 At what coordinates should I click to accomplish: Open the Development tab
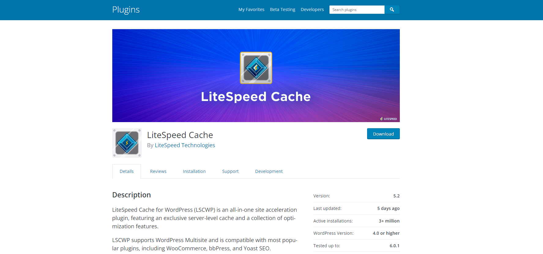[269, 171]
